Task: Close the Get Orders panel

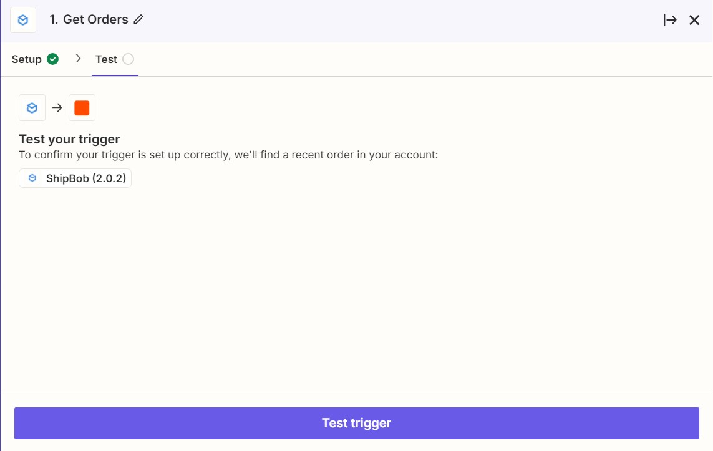Action: pos(694,19)
